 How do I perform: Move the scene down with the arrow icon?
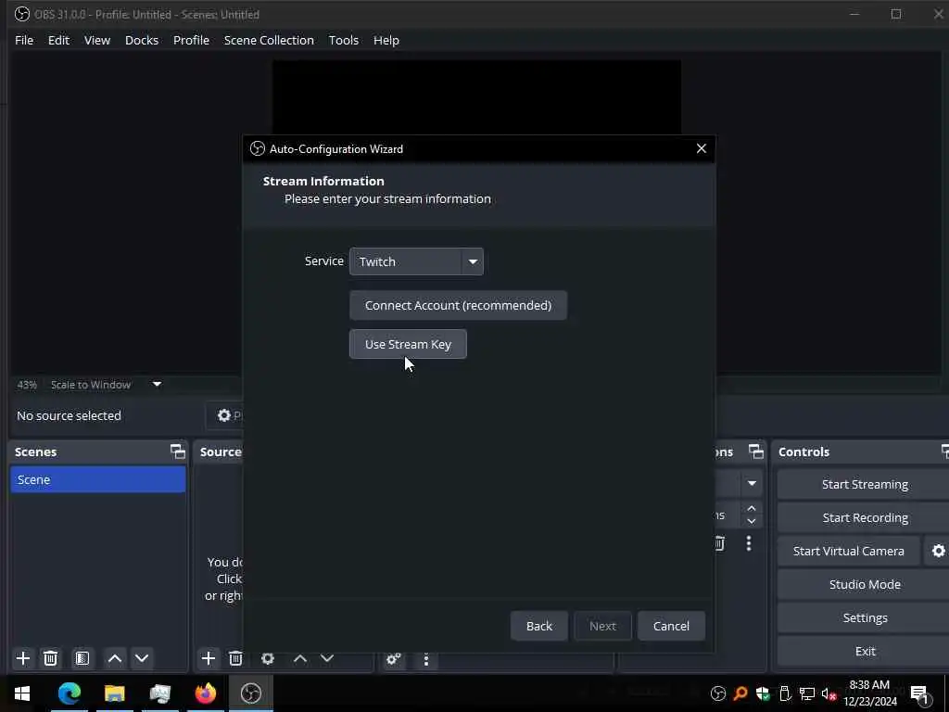click(142, 658)
